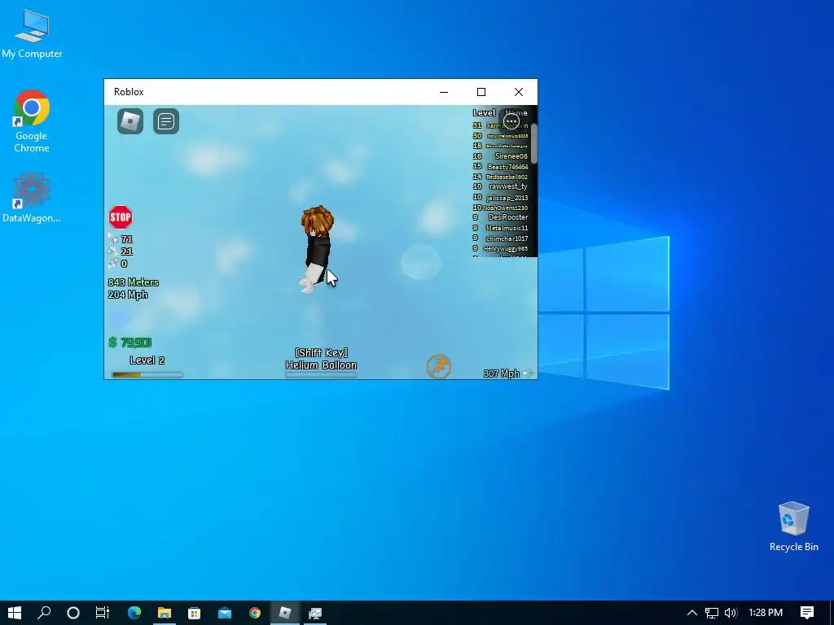This screenshot has height=625, width=834.
Task: Select player jalissap_2013 in the leaderboard
Action: (x=507, y=198)
